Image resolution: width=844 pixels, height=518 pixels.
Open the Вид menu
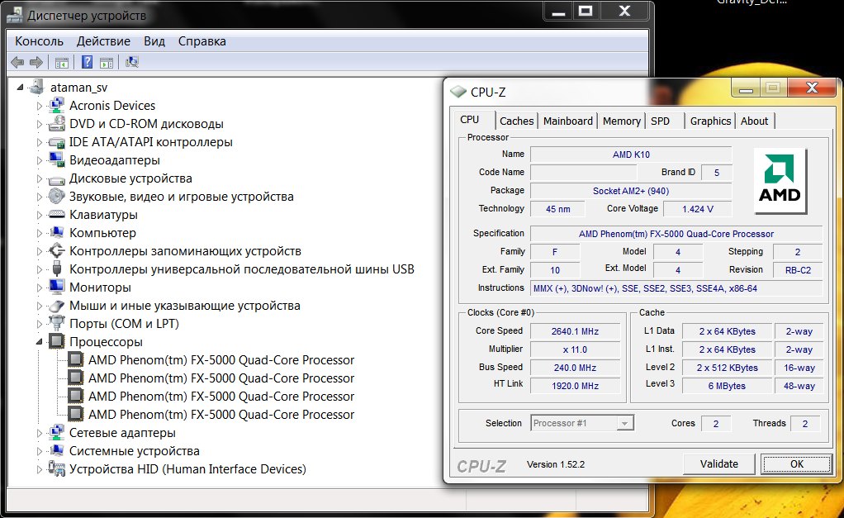pyautogui.click(x=154, y=41)
